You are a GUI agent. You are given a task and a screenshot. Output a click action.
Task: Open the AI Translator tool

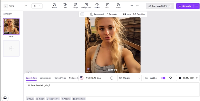(x=79, y=99)
